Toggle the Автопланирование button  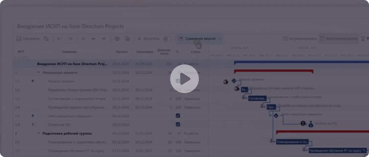(339, 39)
